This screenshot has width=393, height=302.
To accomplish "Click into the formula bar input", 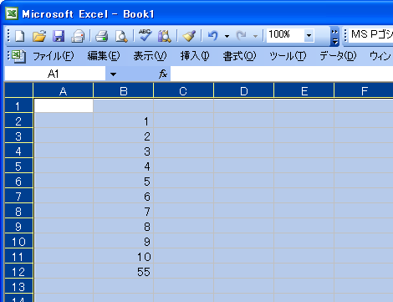I will 282,74.
